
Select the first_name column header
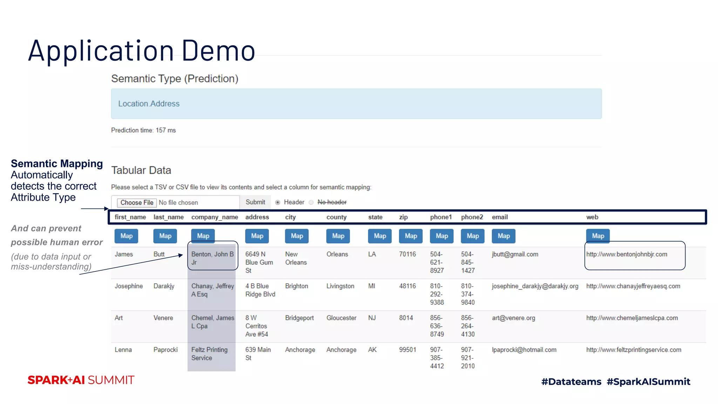[130, 217]
